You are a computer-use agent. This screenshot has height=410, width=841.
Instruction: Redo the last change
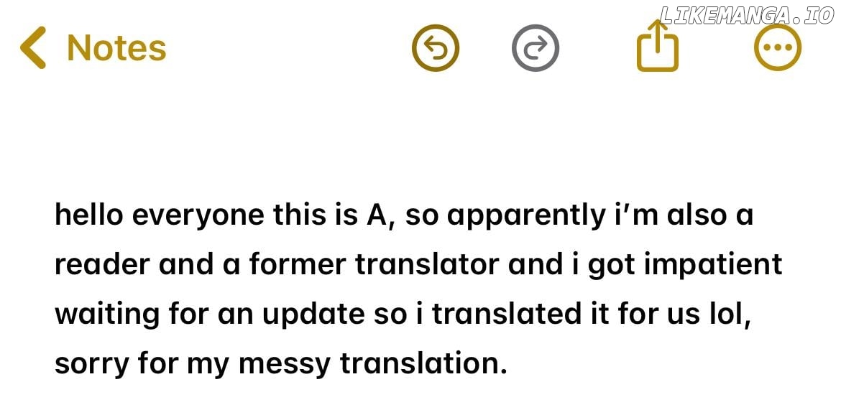(535, 48)
